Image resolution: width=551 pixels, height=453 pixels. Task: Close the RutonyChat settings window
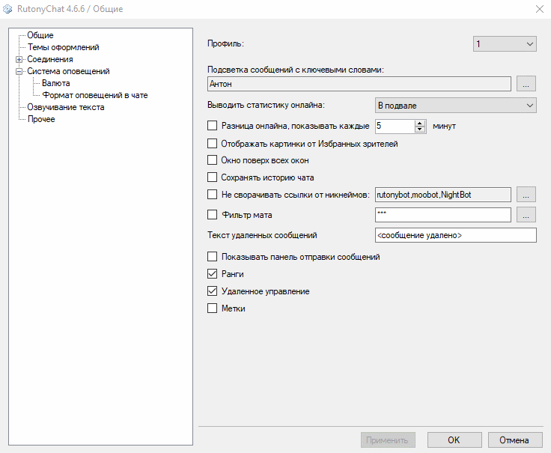(x=538, y=9)
